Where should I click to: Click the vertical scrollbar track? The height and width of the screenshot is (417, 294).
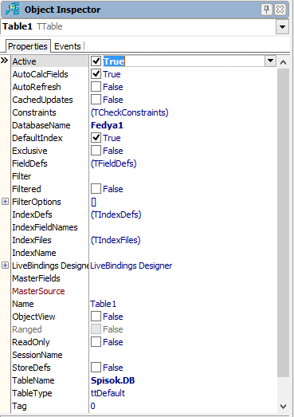(283, 222)
